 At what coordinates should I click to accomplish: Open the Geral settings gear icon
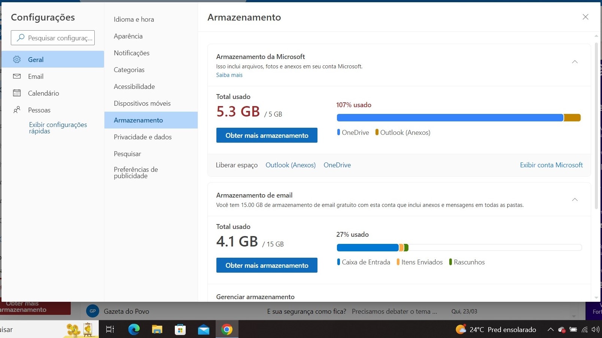pyautogui.click(x=17, y=59)
